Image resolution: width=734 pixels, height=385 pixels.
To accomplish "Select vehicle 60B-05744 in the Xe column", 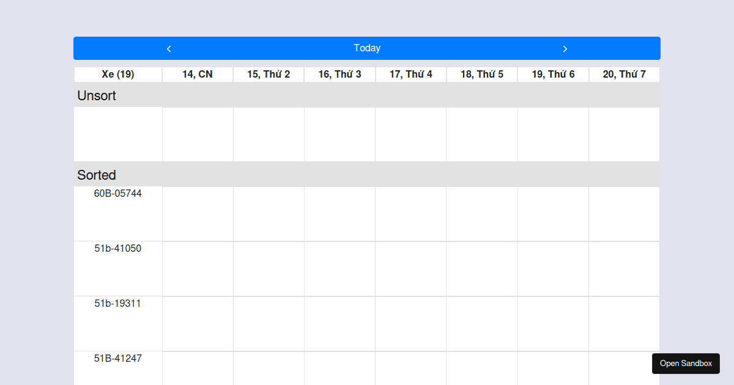I will [117, 193].
